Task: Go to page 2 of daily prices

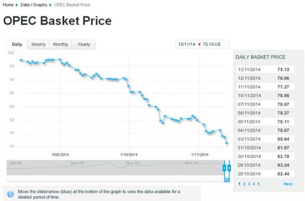Action: (244, 184)
